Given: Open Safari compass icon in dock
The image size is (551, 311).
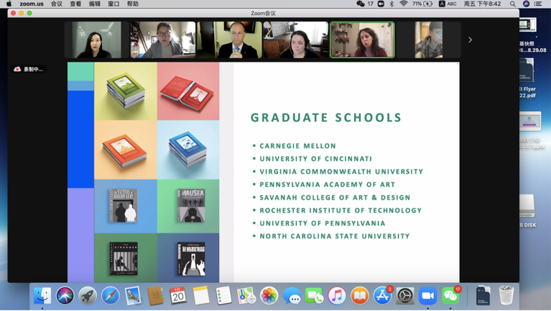Looking at the screenshot, I should 111,295.
